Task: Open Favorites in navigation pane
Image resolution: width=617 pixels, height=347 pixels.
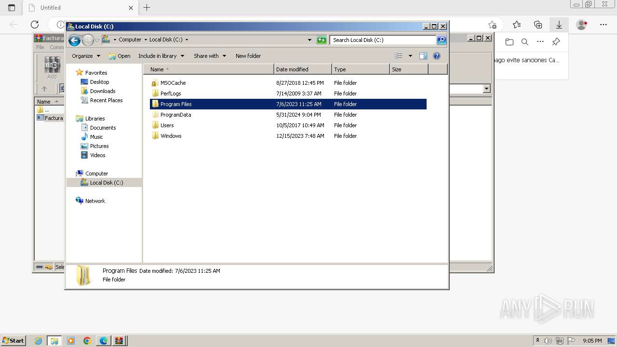Action: click(x=96, y=73)
